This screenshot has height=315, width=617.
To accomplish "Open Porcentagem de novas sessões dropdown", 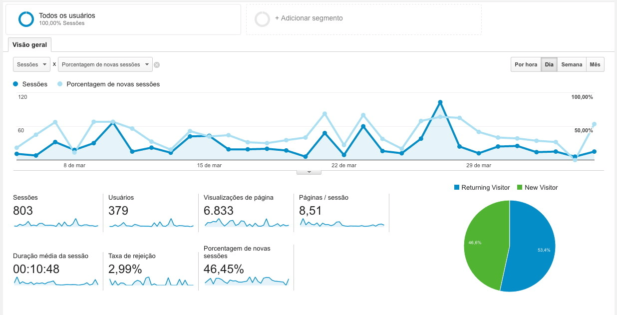I will pyautogui.click(x=105, y=64).
